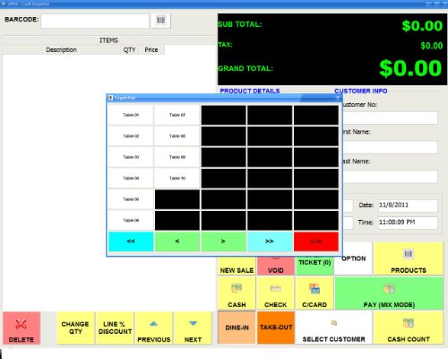Click the Date field showing 11/8/2011

408,206
